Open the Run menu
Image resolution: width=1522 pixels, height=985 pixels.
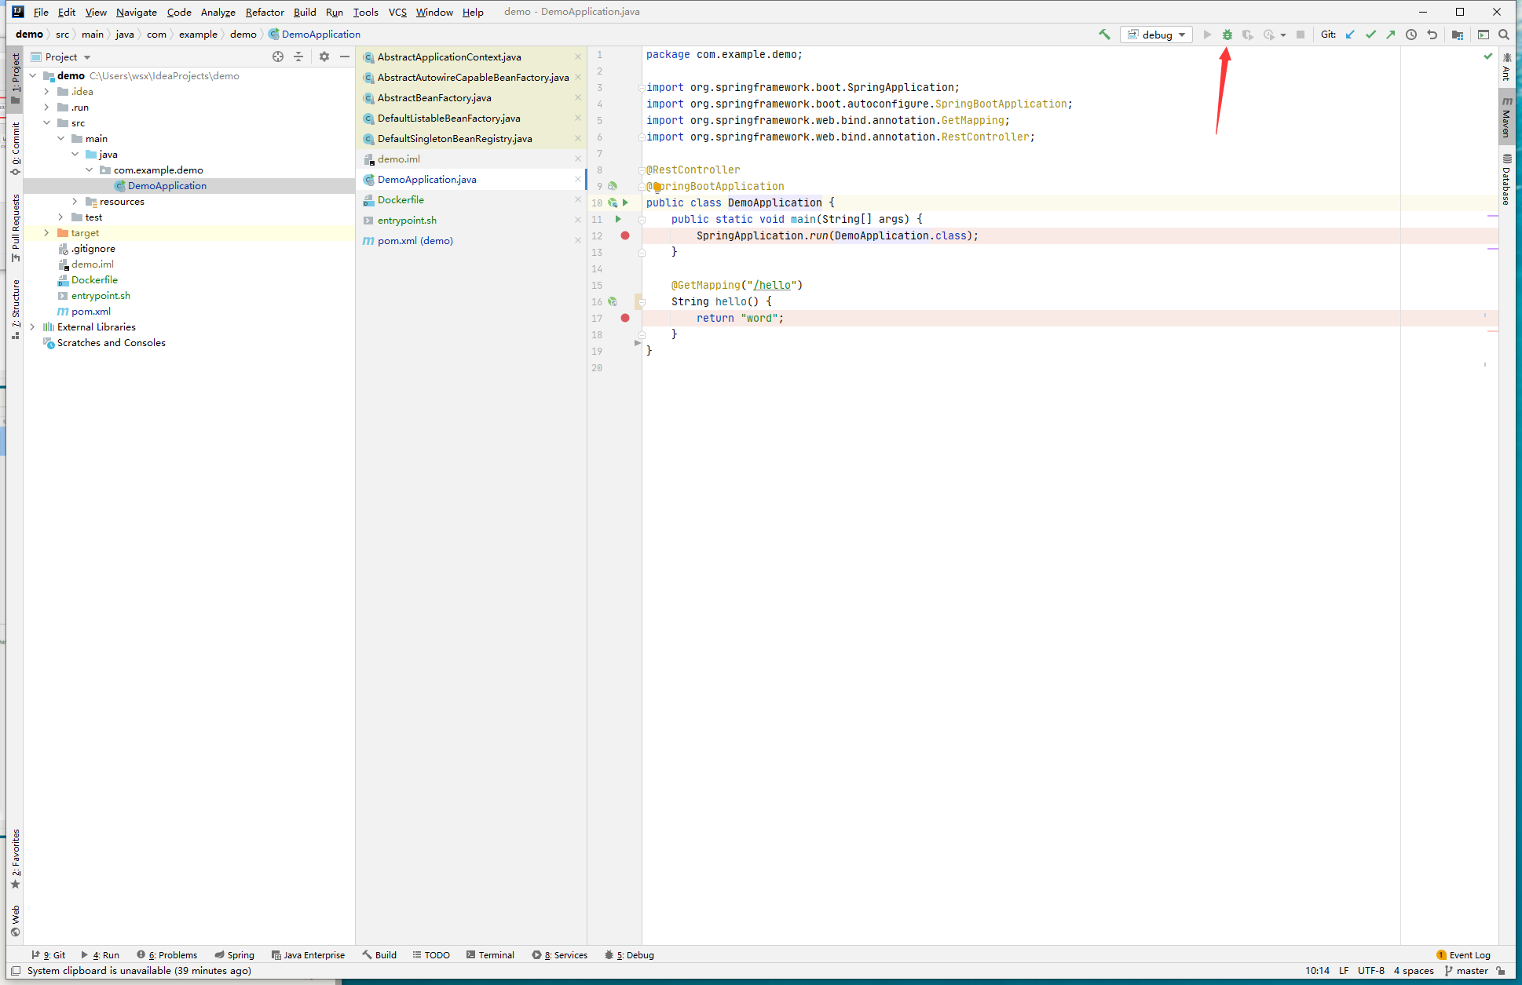(333, 11)
